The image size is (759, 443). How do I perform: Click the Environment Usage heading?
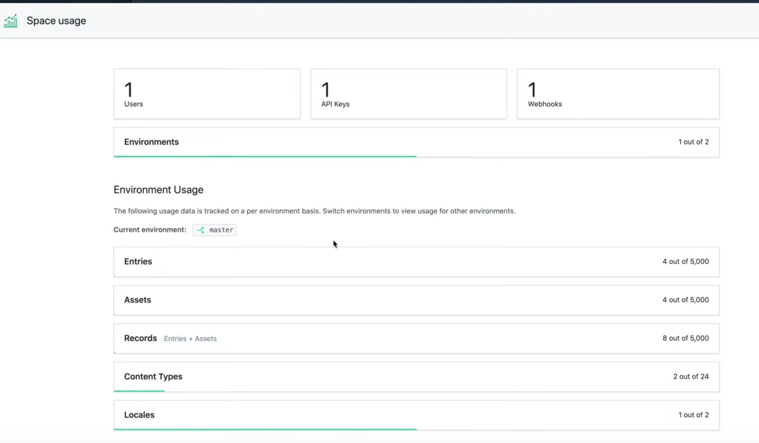pyautogui.click(x=158, y=190)
